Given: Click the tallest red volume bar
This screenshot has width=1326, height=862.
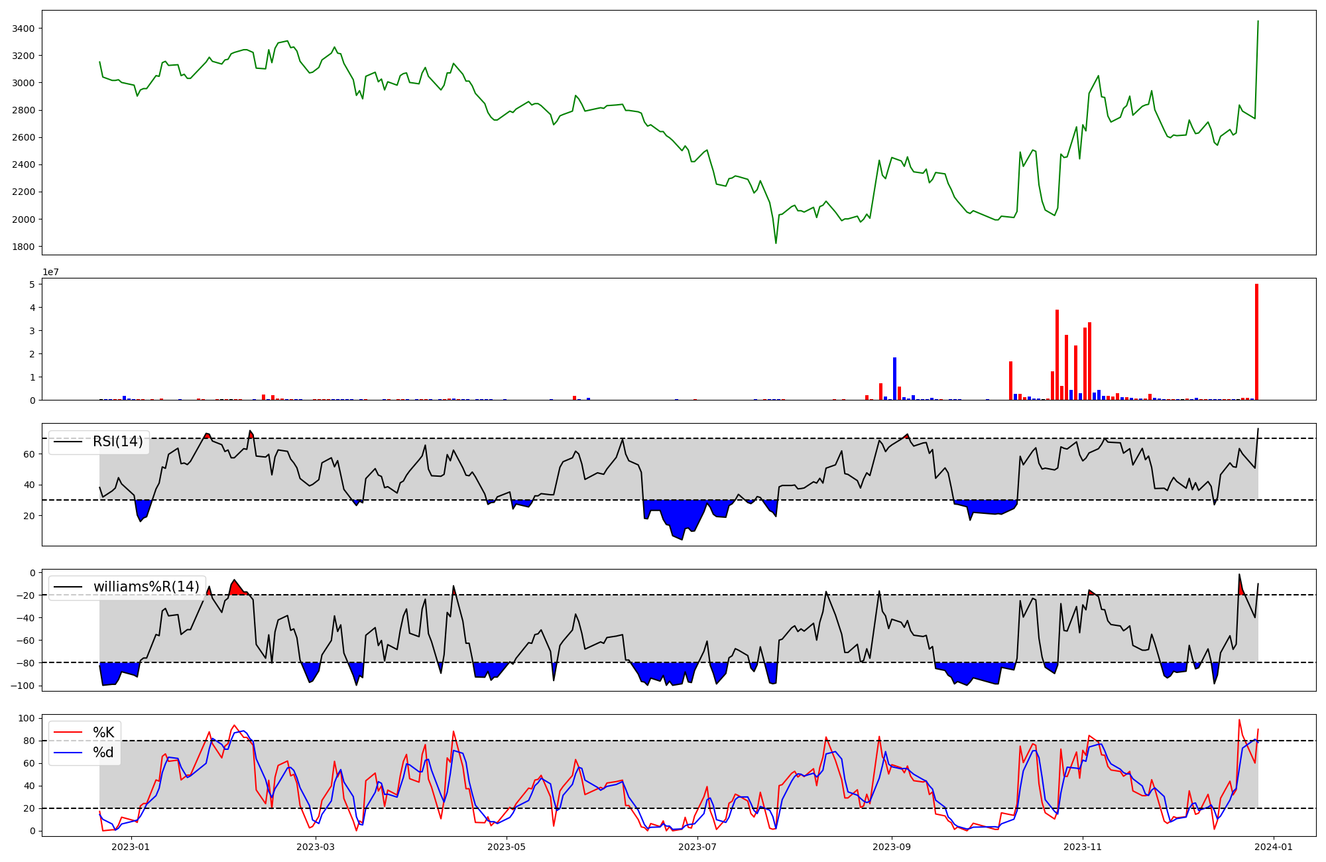Looking at the screenshot, I should coord(1256,341).
